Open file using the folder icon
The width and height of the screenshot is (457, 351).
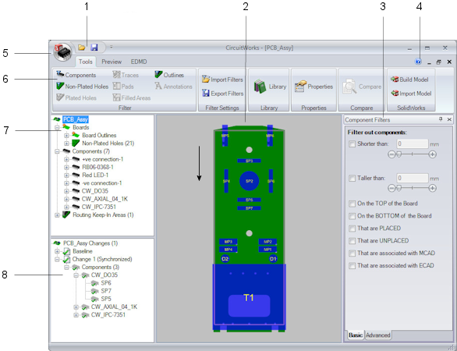click(82, 48)
